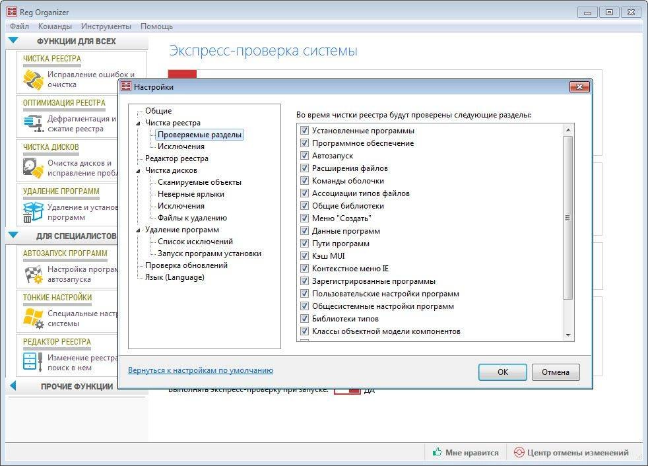Uncheck Данные программ checkbox
This screenshot has height=466, width=648.
305,231
